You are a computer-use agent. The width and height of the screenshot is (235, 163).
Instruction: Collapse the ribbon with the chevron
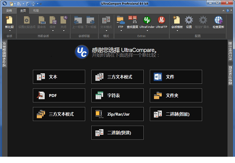coord(223,11)
